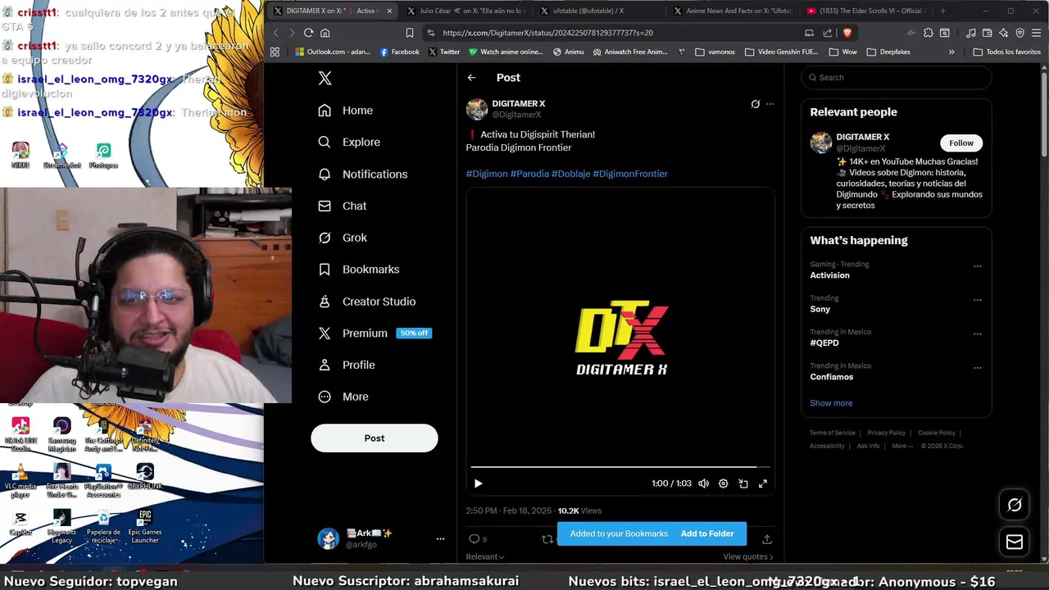
Task: Open the More menu in the sidebar
Action: [343, 397]
